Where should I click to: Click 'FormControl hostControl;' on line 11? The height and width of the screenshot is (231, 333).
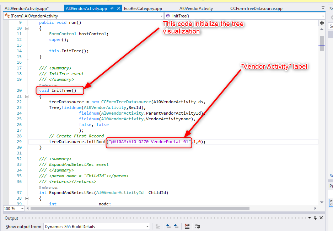[x=79, y=34]
